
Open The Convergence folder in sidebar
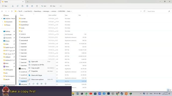tap(10, 76)
